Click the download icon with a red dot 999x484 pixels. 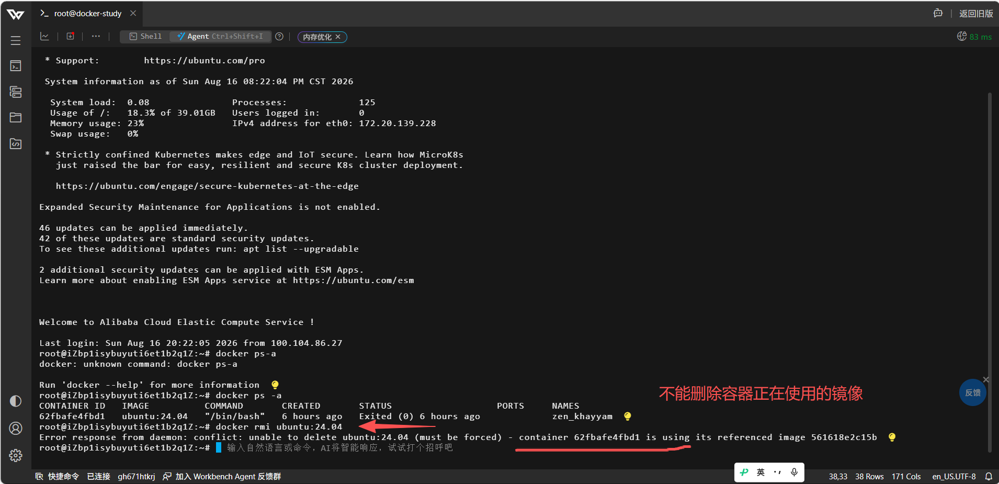click(71, 36)
